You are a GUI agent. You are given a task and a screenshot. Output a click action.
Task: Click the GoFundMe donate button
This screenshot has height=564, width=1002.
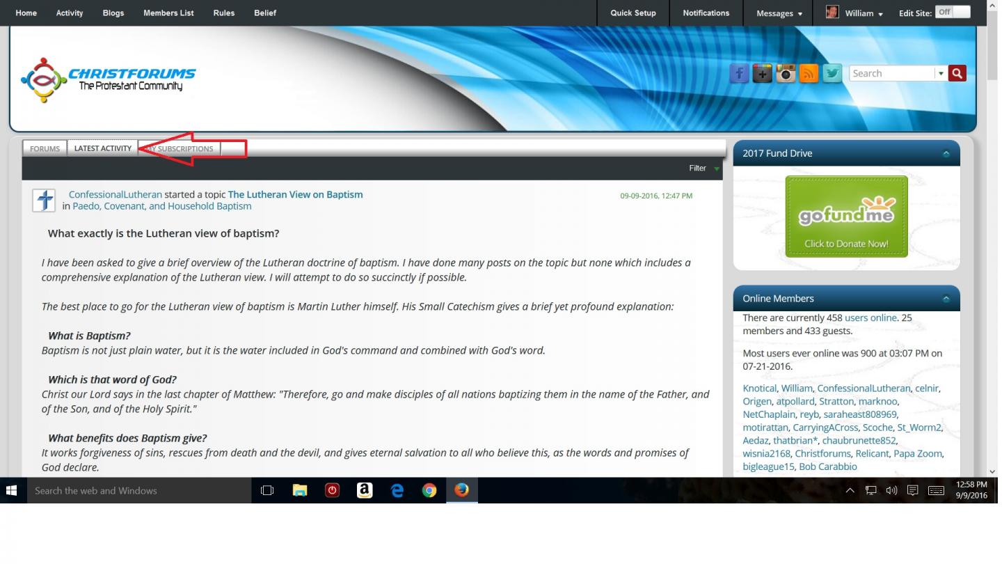[x=846, y=217]
